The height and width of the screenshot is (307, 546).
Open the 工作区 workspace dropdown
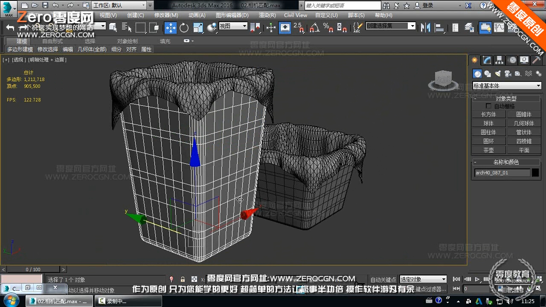(x=119, y=6)
